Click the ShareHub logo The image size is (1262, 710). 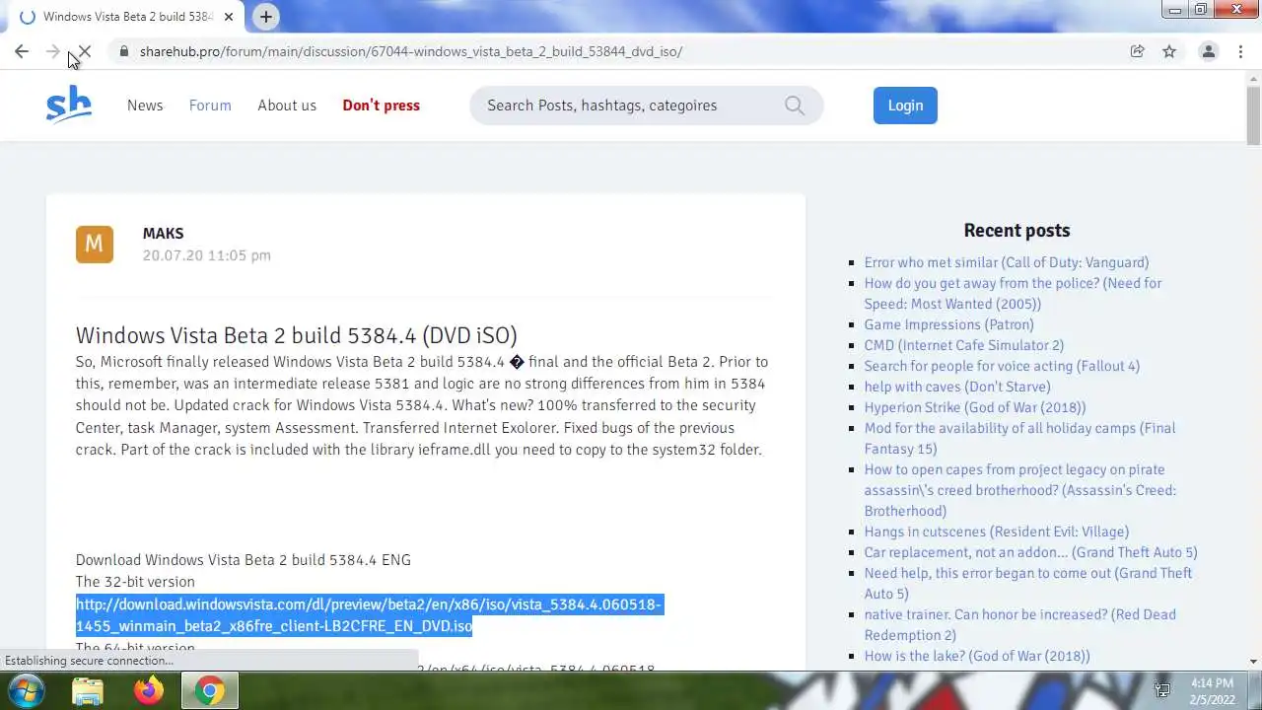click(69, 105)
